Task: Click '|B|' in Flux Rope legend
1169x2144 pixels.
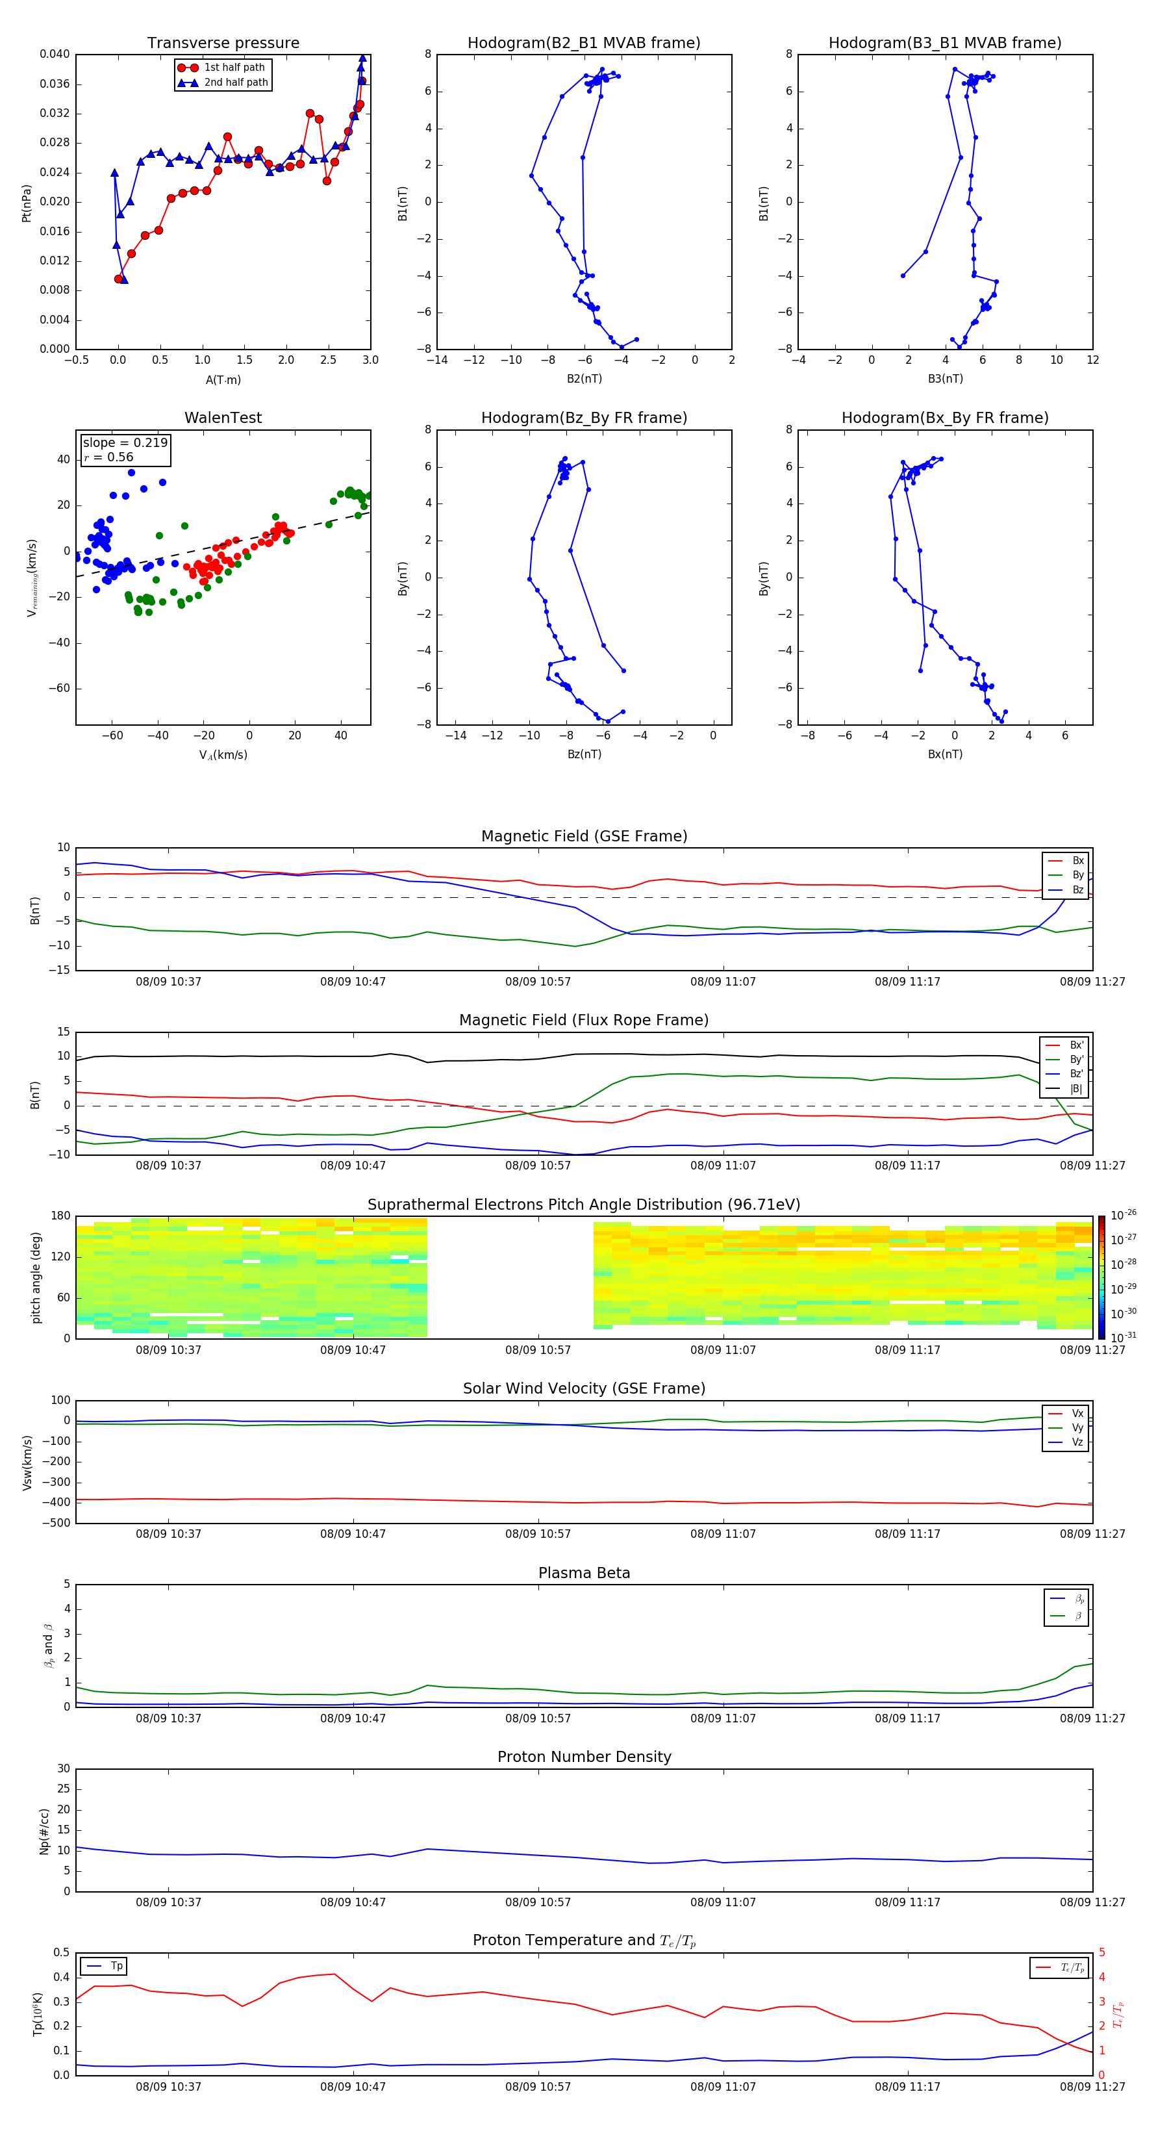Action: coord(1065,1089)
